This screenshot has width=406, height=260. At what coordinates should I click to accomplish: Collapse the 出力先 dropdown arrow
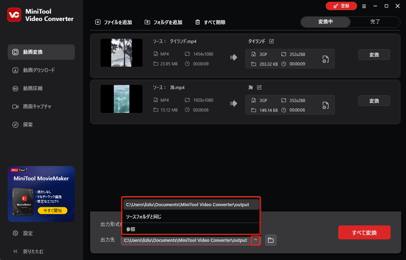[255, 240]
